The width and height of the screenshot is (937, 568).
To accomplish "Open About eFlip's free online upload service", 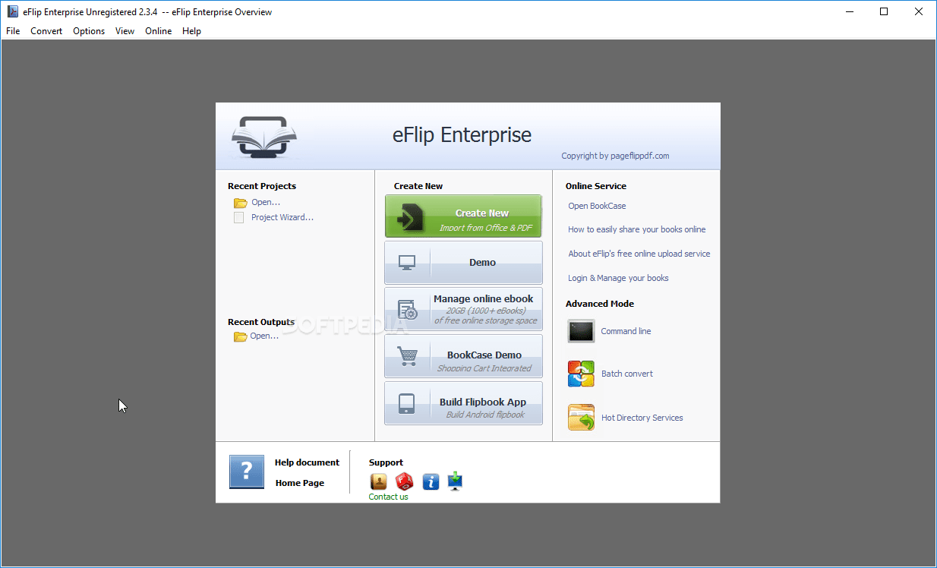I will 639,254.
